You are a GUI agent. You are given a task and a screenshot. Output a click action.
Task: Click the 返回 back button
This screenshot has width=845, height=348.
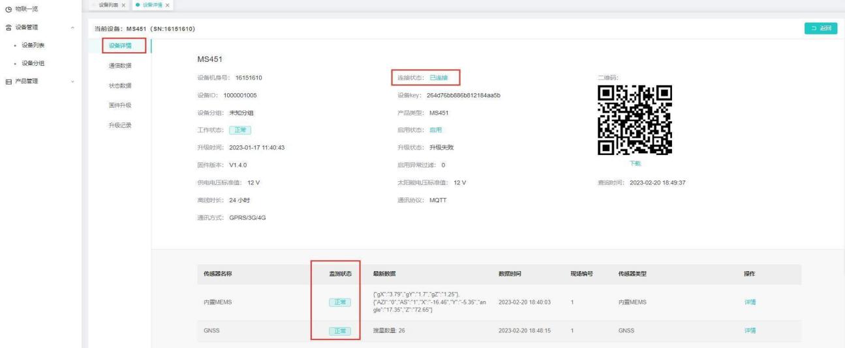821,28
